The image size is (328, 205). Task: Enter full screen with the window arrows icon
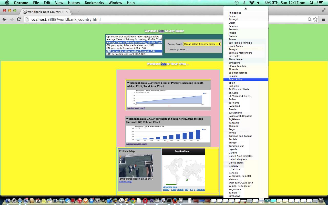coord(323,10)
